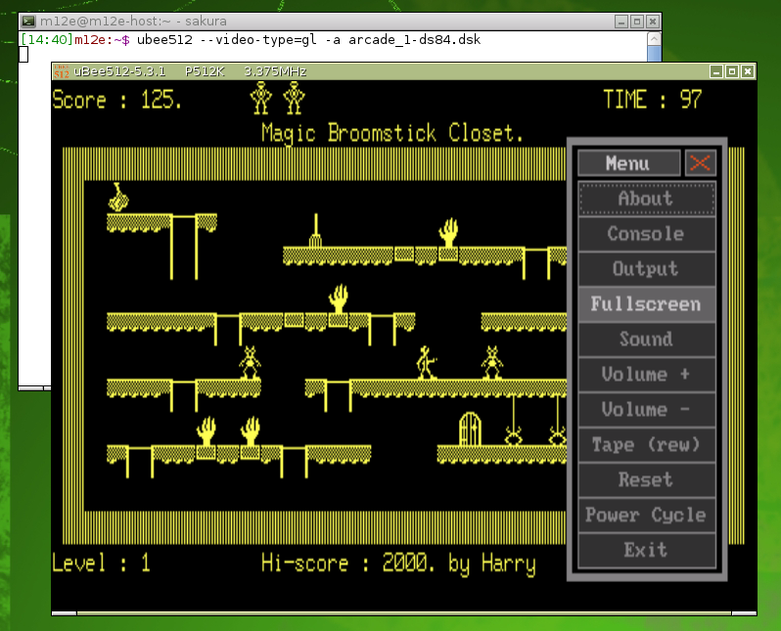Viewport: 781px width, 631px height.
Task: Click the arched door sprite in the game
Action: 471,428
